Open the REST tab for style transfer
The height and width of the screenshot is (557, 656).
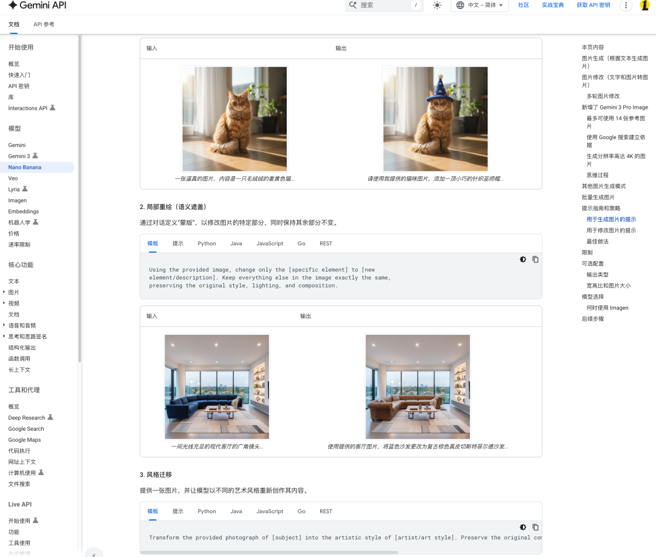[x=326, y=511]
